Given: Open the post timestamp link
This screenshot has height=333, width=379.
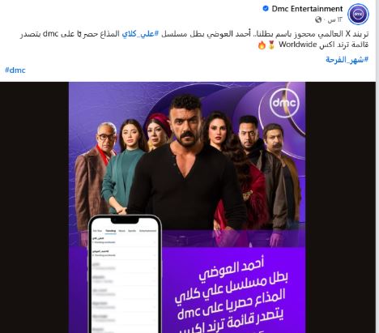Looking at the screenshot, I should click(335, 20).
